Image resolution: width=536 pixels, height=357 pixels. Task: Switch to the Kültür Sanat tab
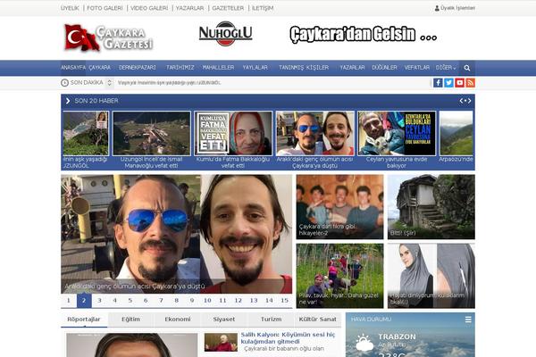[x=317, y=320]
